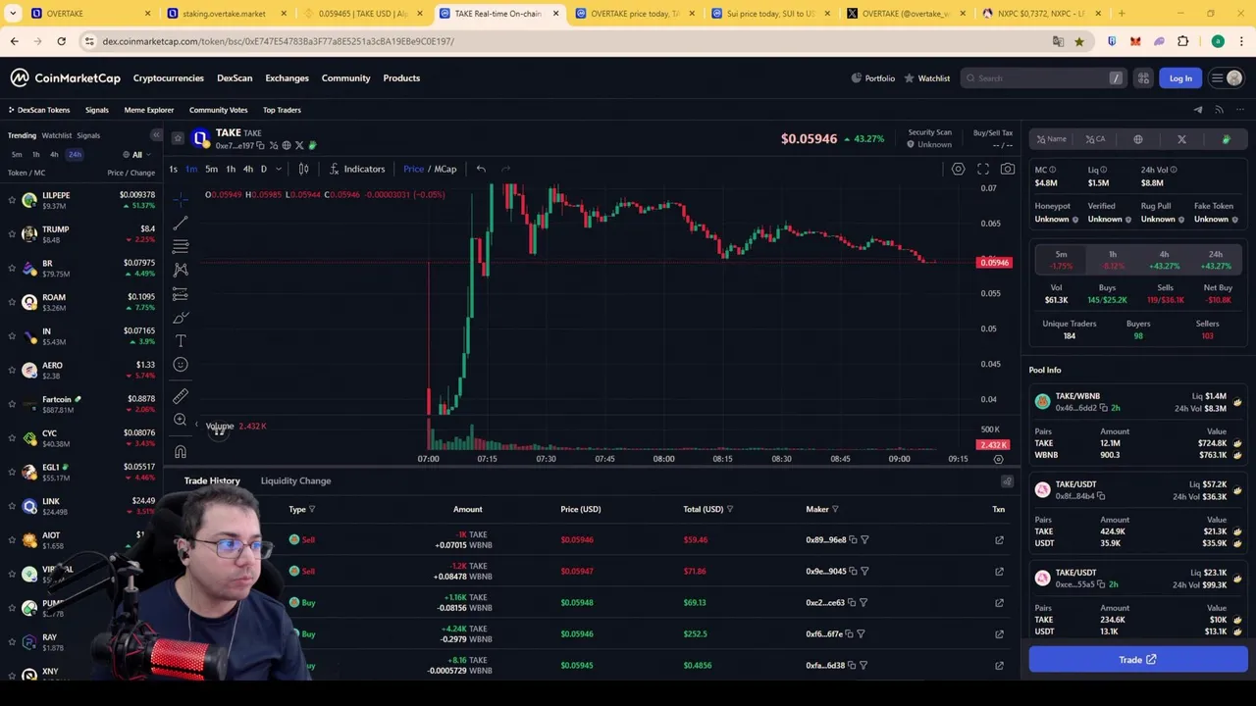Click the Log In button
The height and width of the screenshot is (706, 1256).
(1180, 78)
